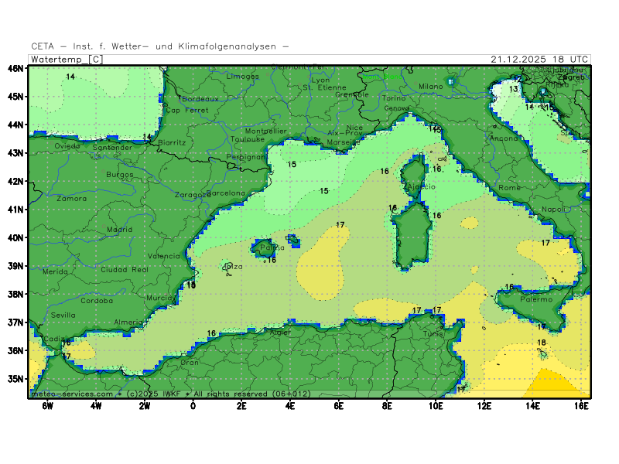Click the Algier city label
The image size is (619, 464).
(x=280, y=333)
